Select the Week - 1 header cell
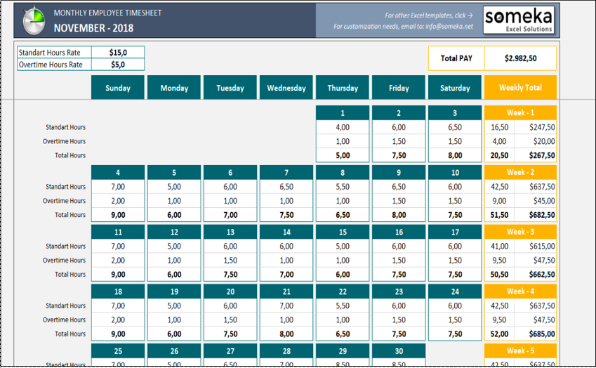Screen dimensions: 596x368 (x=520, y=113)
